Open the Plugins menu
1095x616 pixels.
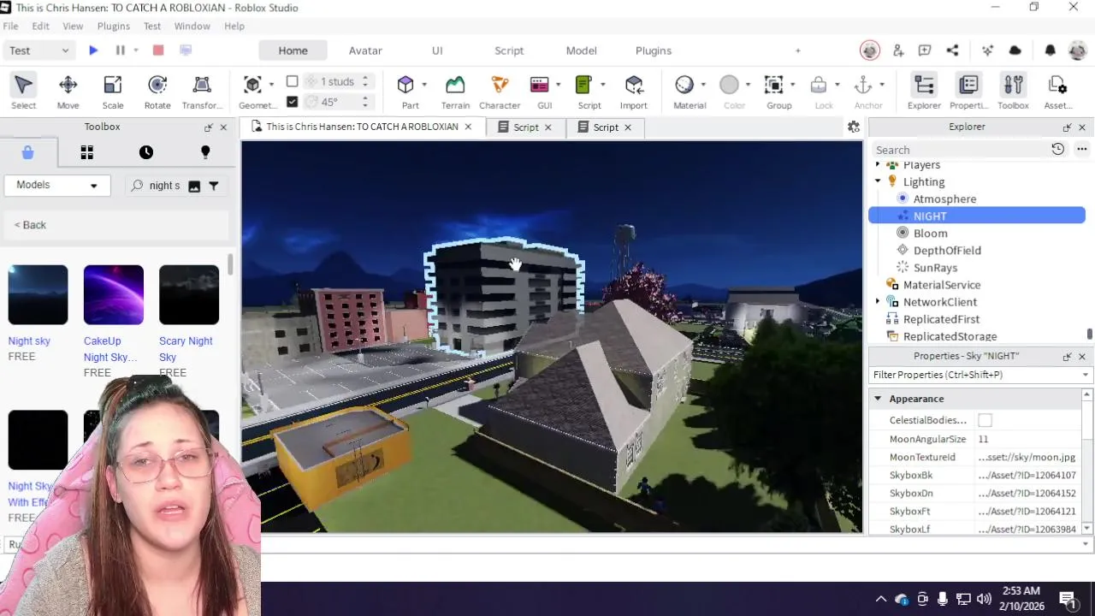(x=113, y=26)
